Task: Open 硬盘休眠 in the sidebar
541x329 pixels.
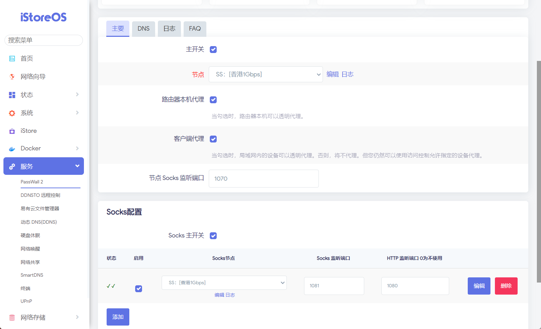Action: pos(30,235)
